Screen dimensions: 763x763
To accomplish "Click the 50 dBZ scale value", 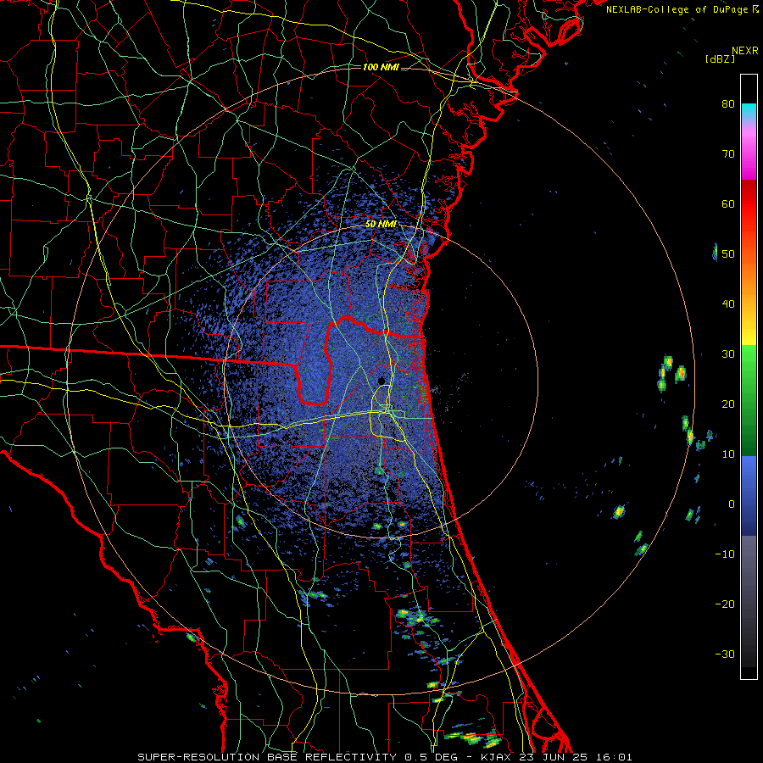I will (x=728, y=254).
